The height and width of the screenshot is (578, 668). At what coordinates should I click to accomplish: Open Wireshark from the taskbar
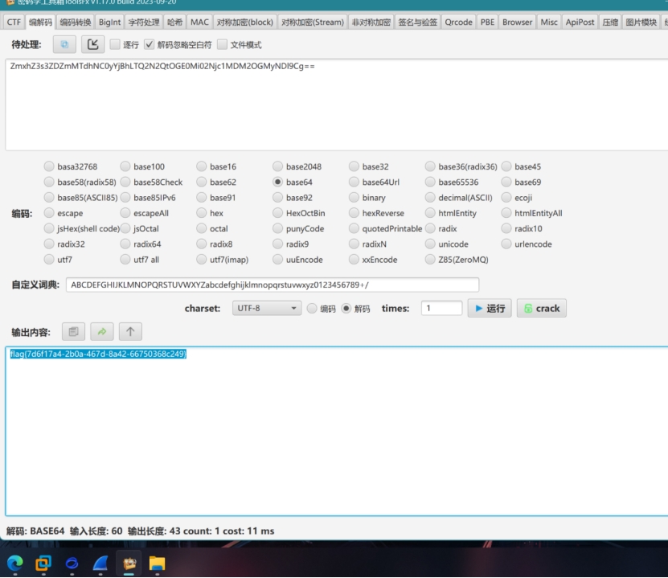pos(100,564)
